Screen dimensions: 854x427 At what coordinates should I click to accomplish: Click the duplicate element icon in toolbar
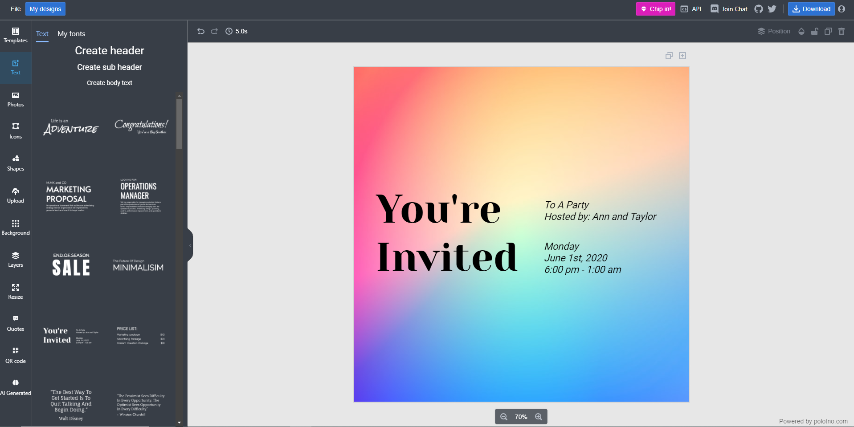[x=828, y=31]
